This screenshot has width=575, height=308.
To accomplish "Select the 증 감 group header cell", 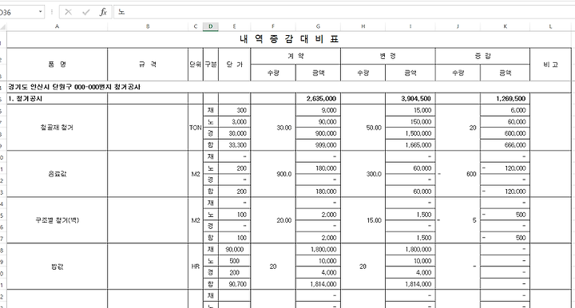I will [x=482, y=56].
